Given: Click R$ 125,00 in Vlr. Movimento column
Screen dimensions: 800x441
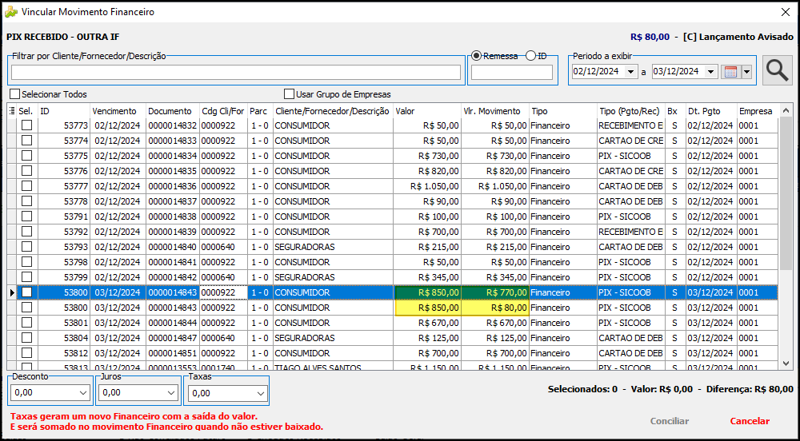Looking at the screenshot, I should 495,338.
